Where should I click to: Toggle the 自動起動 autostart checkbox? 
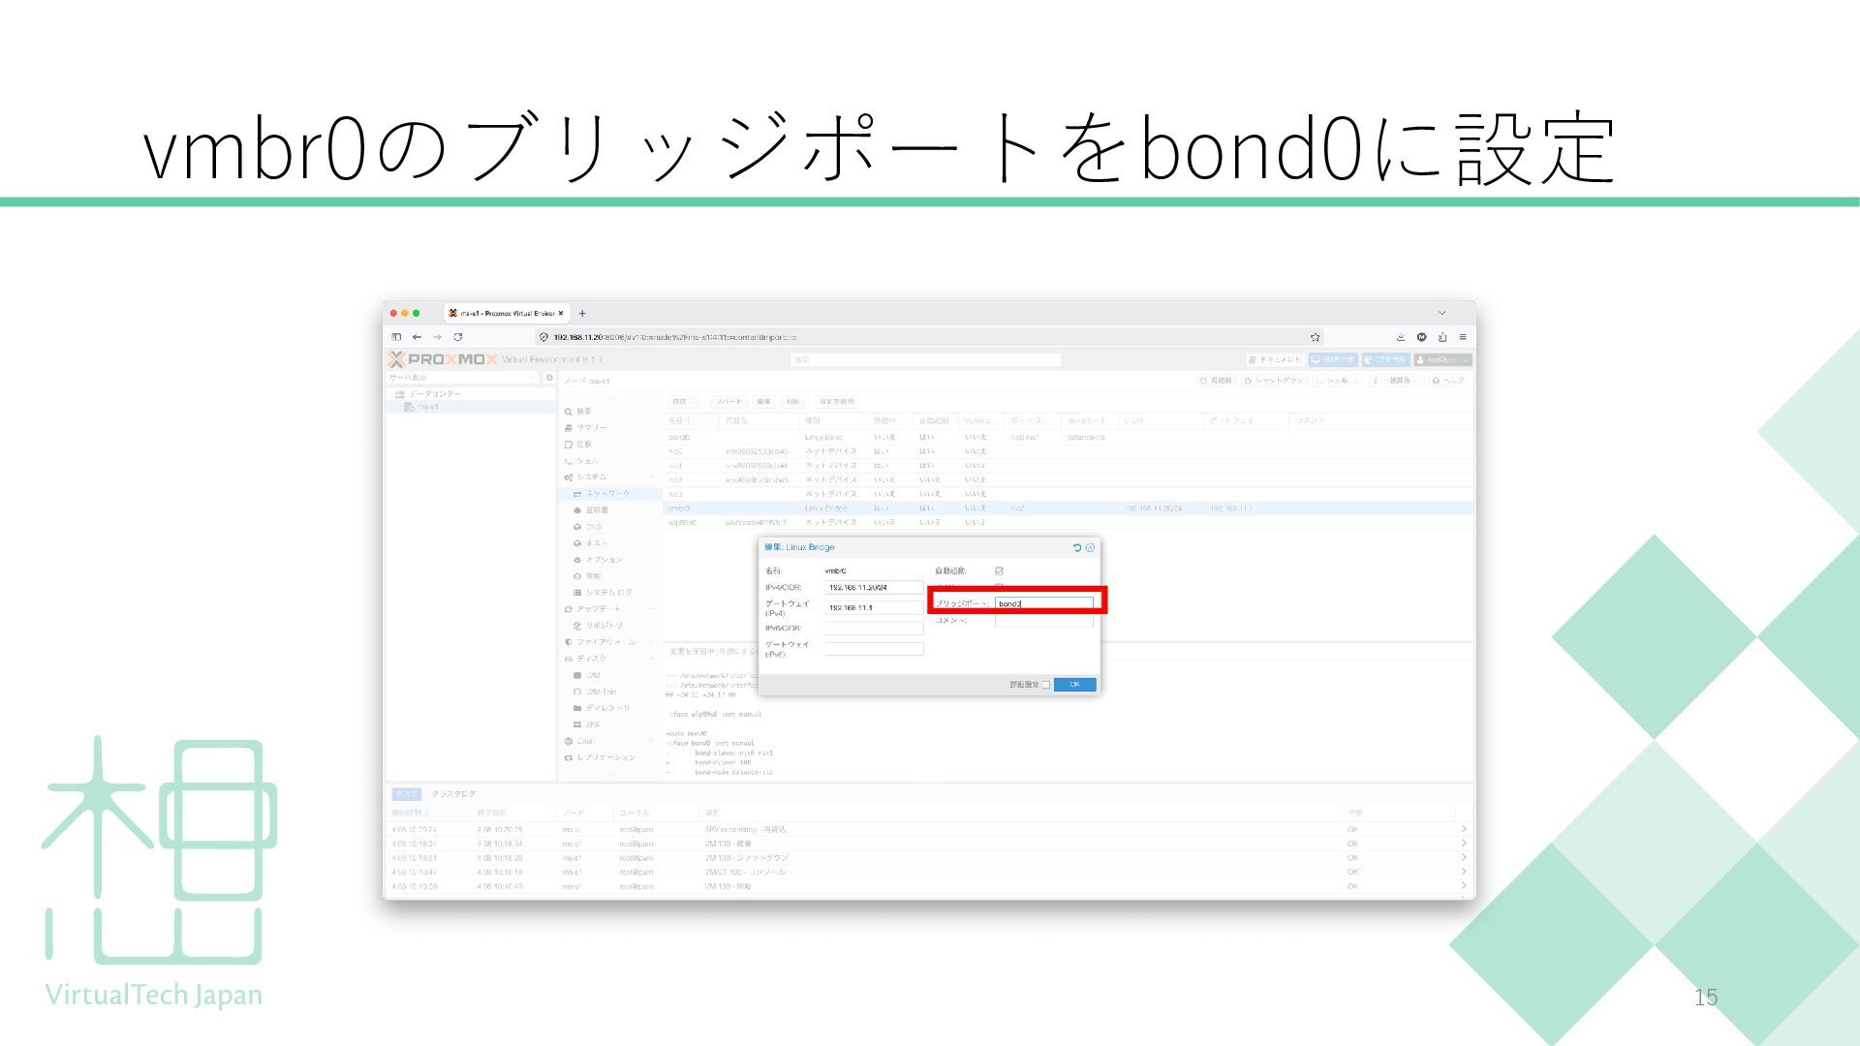999,571
